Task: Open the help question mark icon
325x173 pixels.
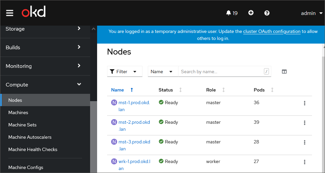Action: (267, 13)
